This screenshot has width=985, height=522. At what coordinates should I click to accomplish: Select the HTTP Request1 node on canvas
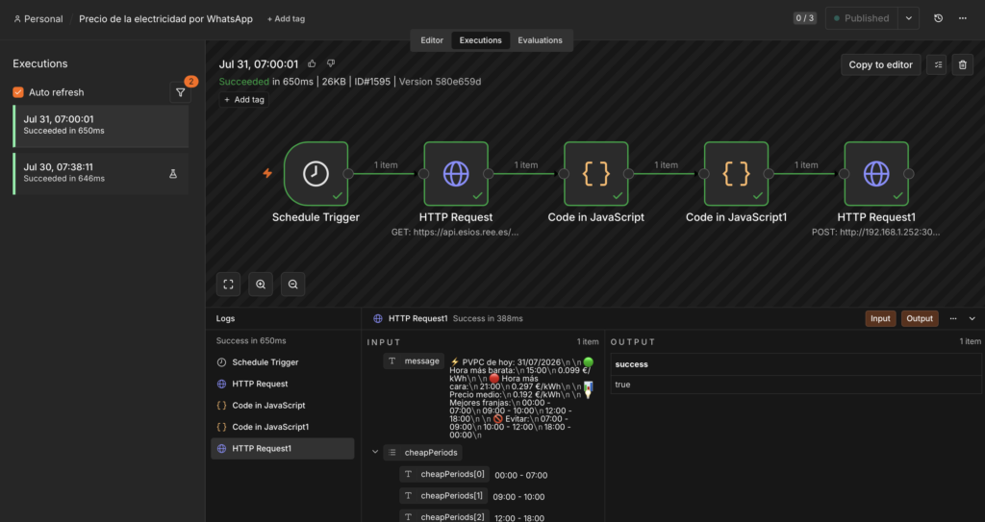(876, 174)
